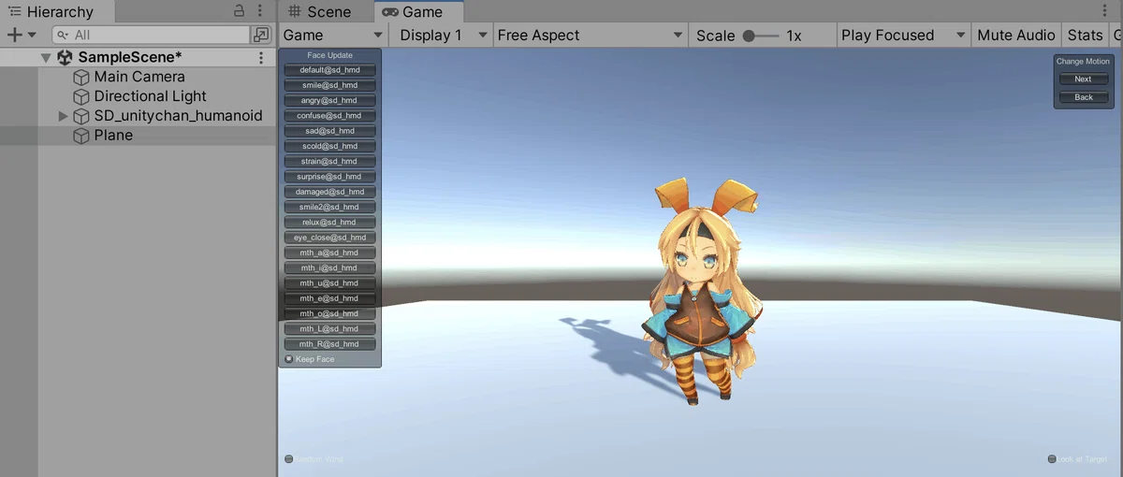Open the create object dropdown arrow
Screen dimensions: 1123x477
[x=32, y=35]
